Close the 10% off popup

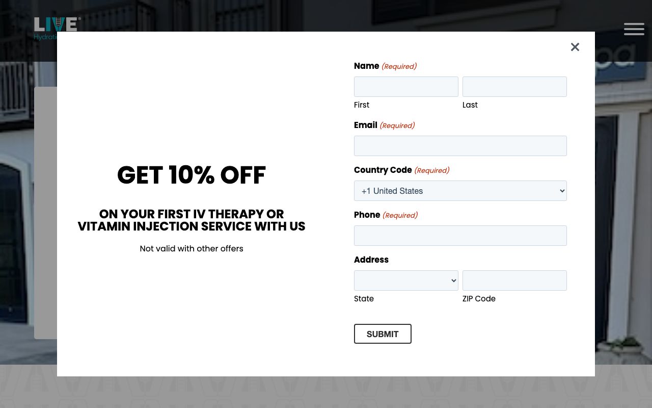point(575,47)
